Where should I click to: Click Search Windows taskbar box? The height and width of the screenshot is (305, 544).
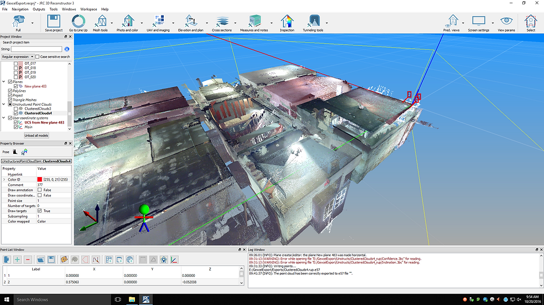coord(62,299)
